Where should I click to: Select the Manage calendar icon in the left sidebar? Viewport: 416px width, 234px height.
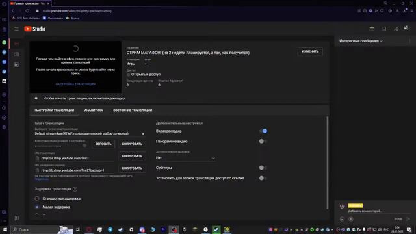[x=16, y=64]
